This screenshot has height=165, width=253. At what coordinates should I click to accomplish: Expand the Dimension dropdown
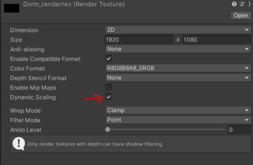[178, 30]
